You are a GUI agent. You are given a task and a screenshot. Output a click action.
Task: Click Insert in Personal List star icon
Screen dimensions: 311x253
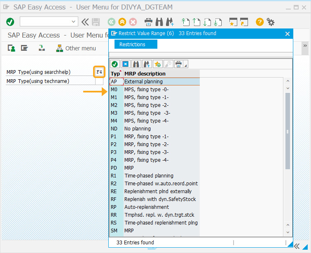click(157, 64)
